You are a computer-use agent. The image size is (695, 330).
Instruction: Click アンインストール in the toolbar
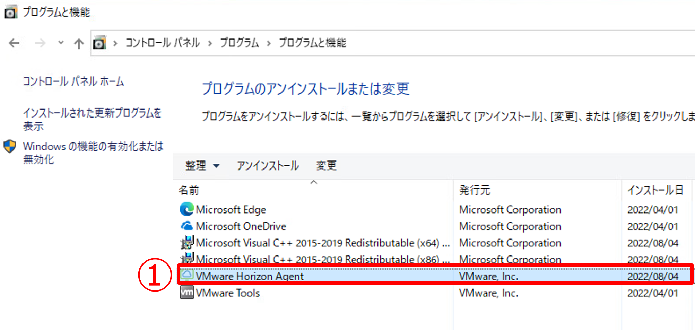click(x=268, y=166)
